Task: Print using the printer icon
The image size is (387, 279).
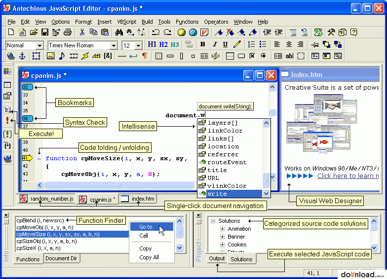Action: (67, 32)
